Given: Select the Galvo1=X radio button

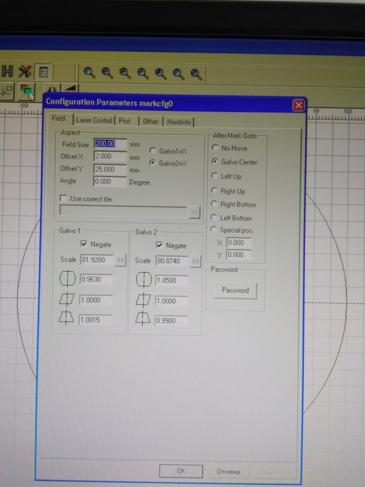Looking at the screenshot, I should point(152,150).
